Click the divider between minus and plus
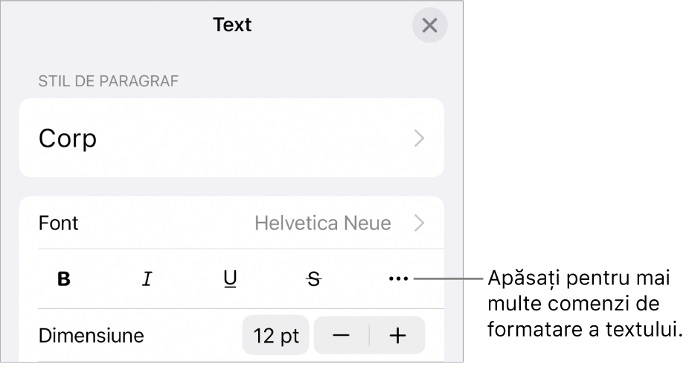Screen dimensions: 689x370 (x=370, y=336)
